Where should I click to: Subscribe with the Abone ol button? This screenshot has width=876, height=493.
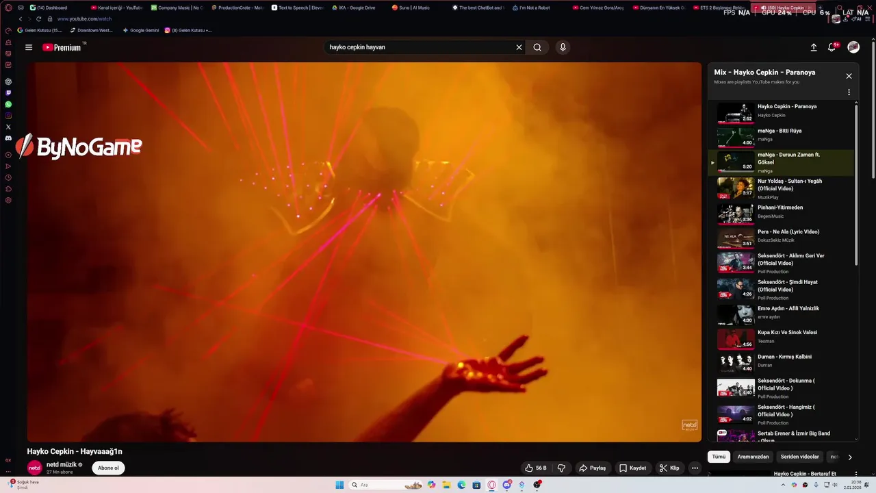coord(108,468)
